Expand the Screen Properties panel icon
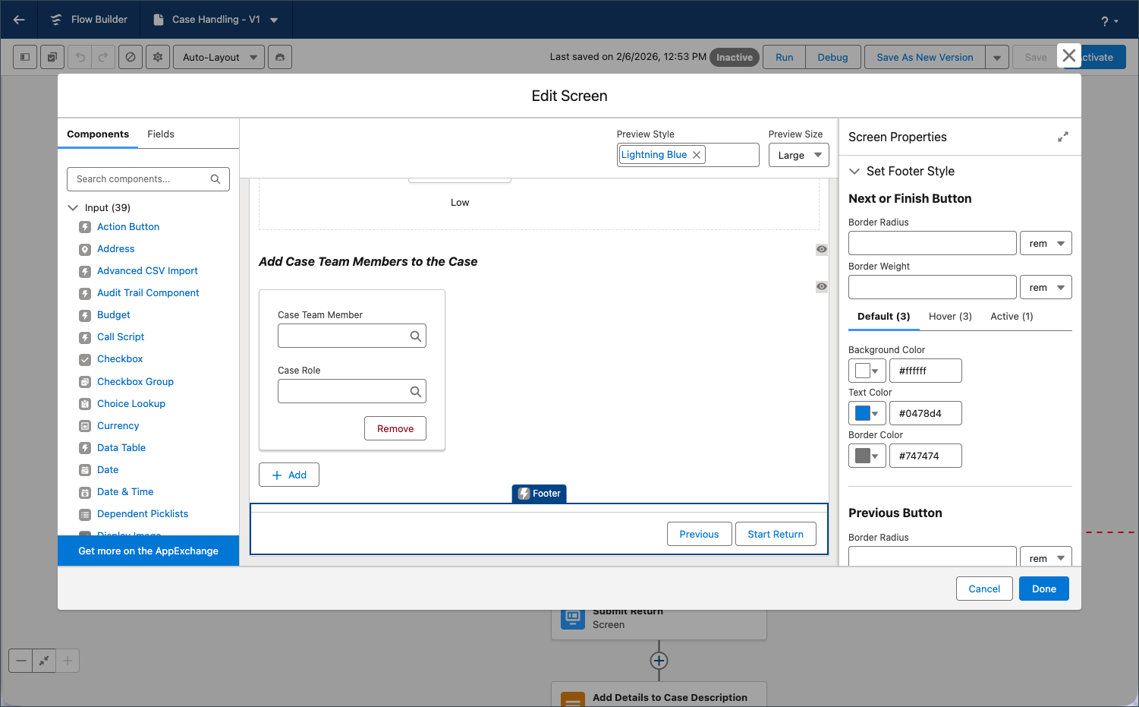 (1062, 137)
